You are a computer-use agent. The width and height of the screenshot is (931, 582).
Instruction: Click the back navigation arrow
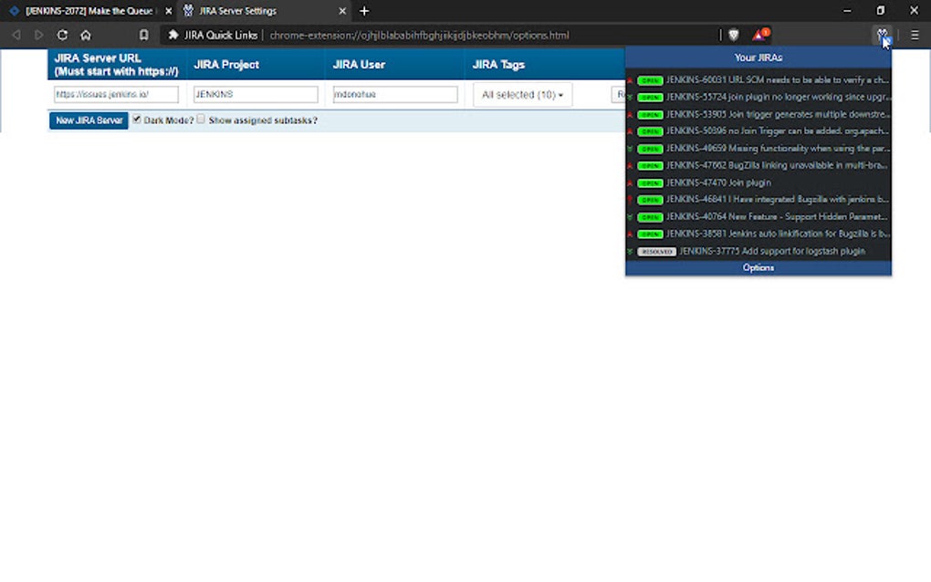15,35
